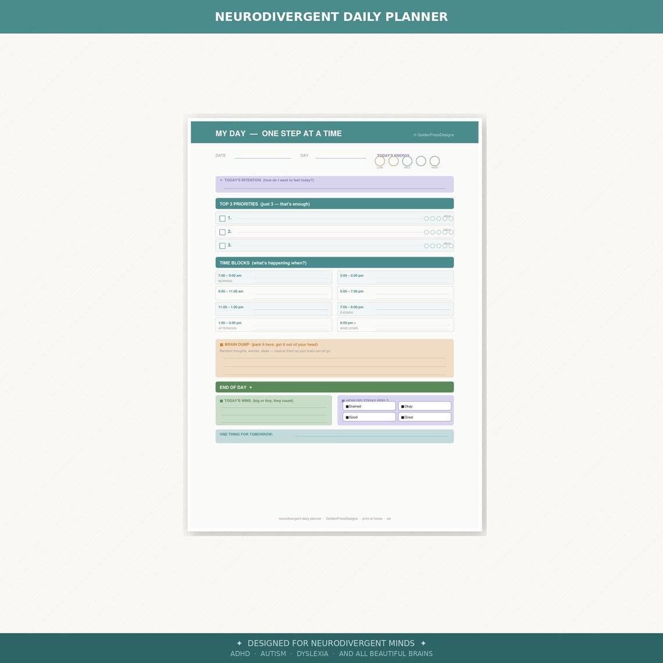The height and width of the screenshot is (663, 663).
Task: Click the 'END OF DAY' section header
Action: 334,387
